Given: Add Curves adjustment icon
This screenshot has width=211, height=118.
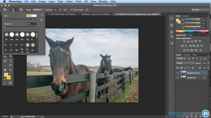Looking at the screenshot, I should [192, 42].
